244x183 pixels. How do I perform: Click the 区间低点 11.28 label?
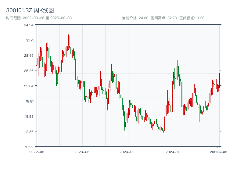click(192, 18)
